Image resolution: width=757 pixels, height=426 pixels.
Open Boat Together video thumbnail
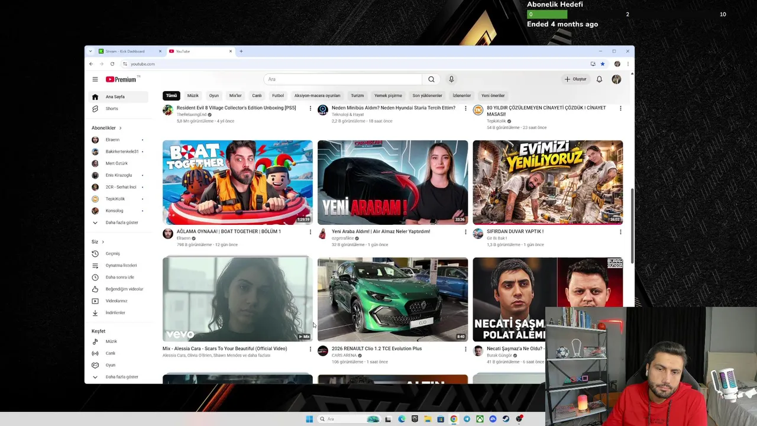238,182
